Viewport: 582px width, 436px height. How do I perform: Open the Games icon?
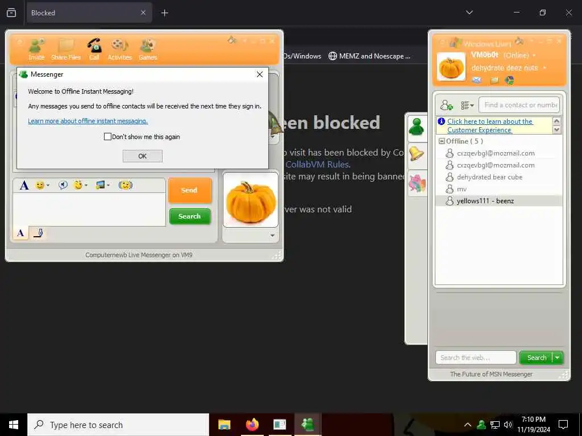148,49
